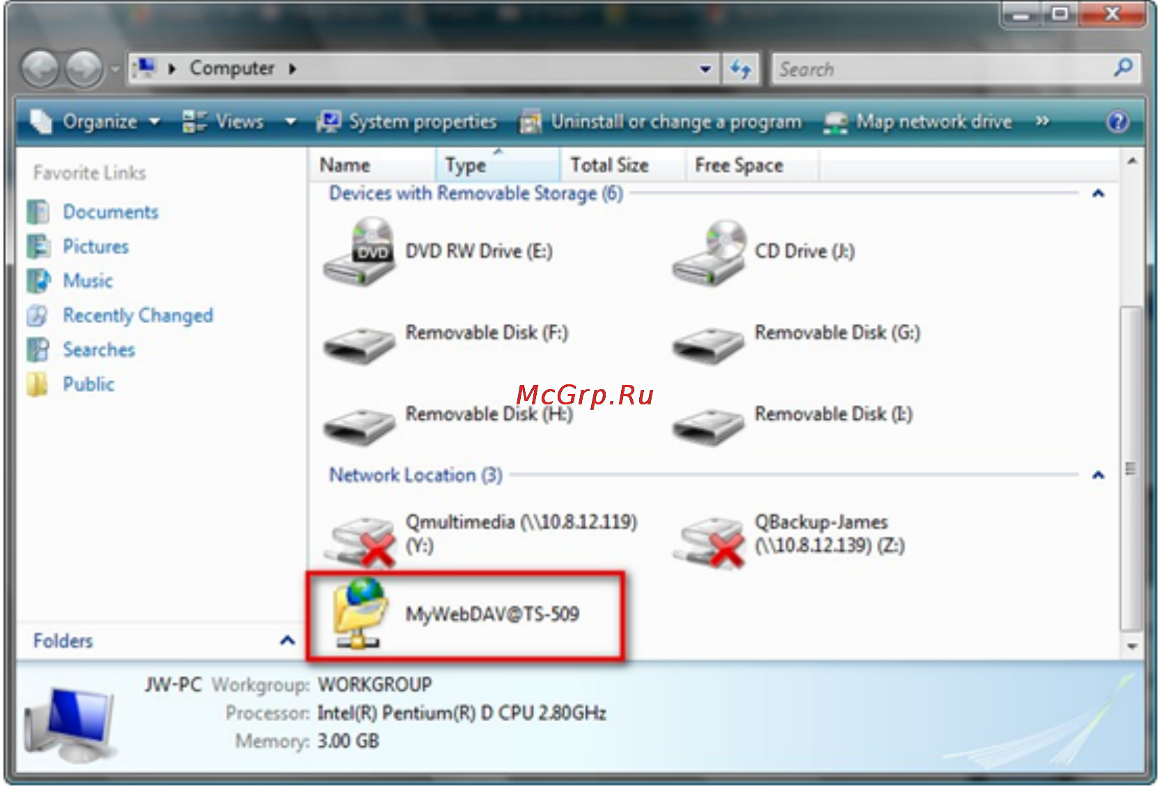The height and width of the screenshot is (788, 1162).
Task: Click Uninstall or change a program
Action: point(661,122)
